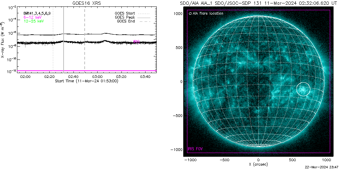The image size is (340, 170).
Task: Click the X (arcsec) axis label
Action: tap(258, 165)
